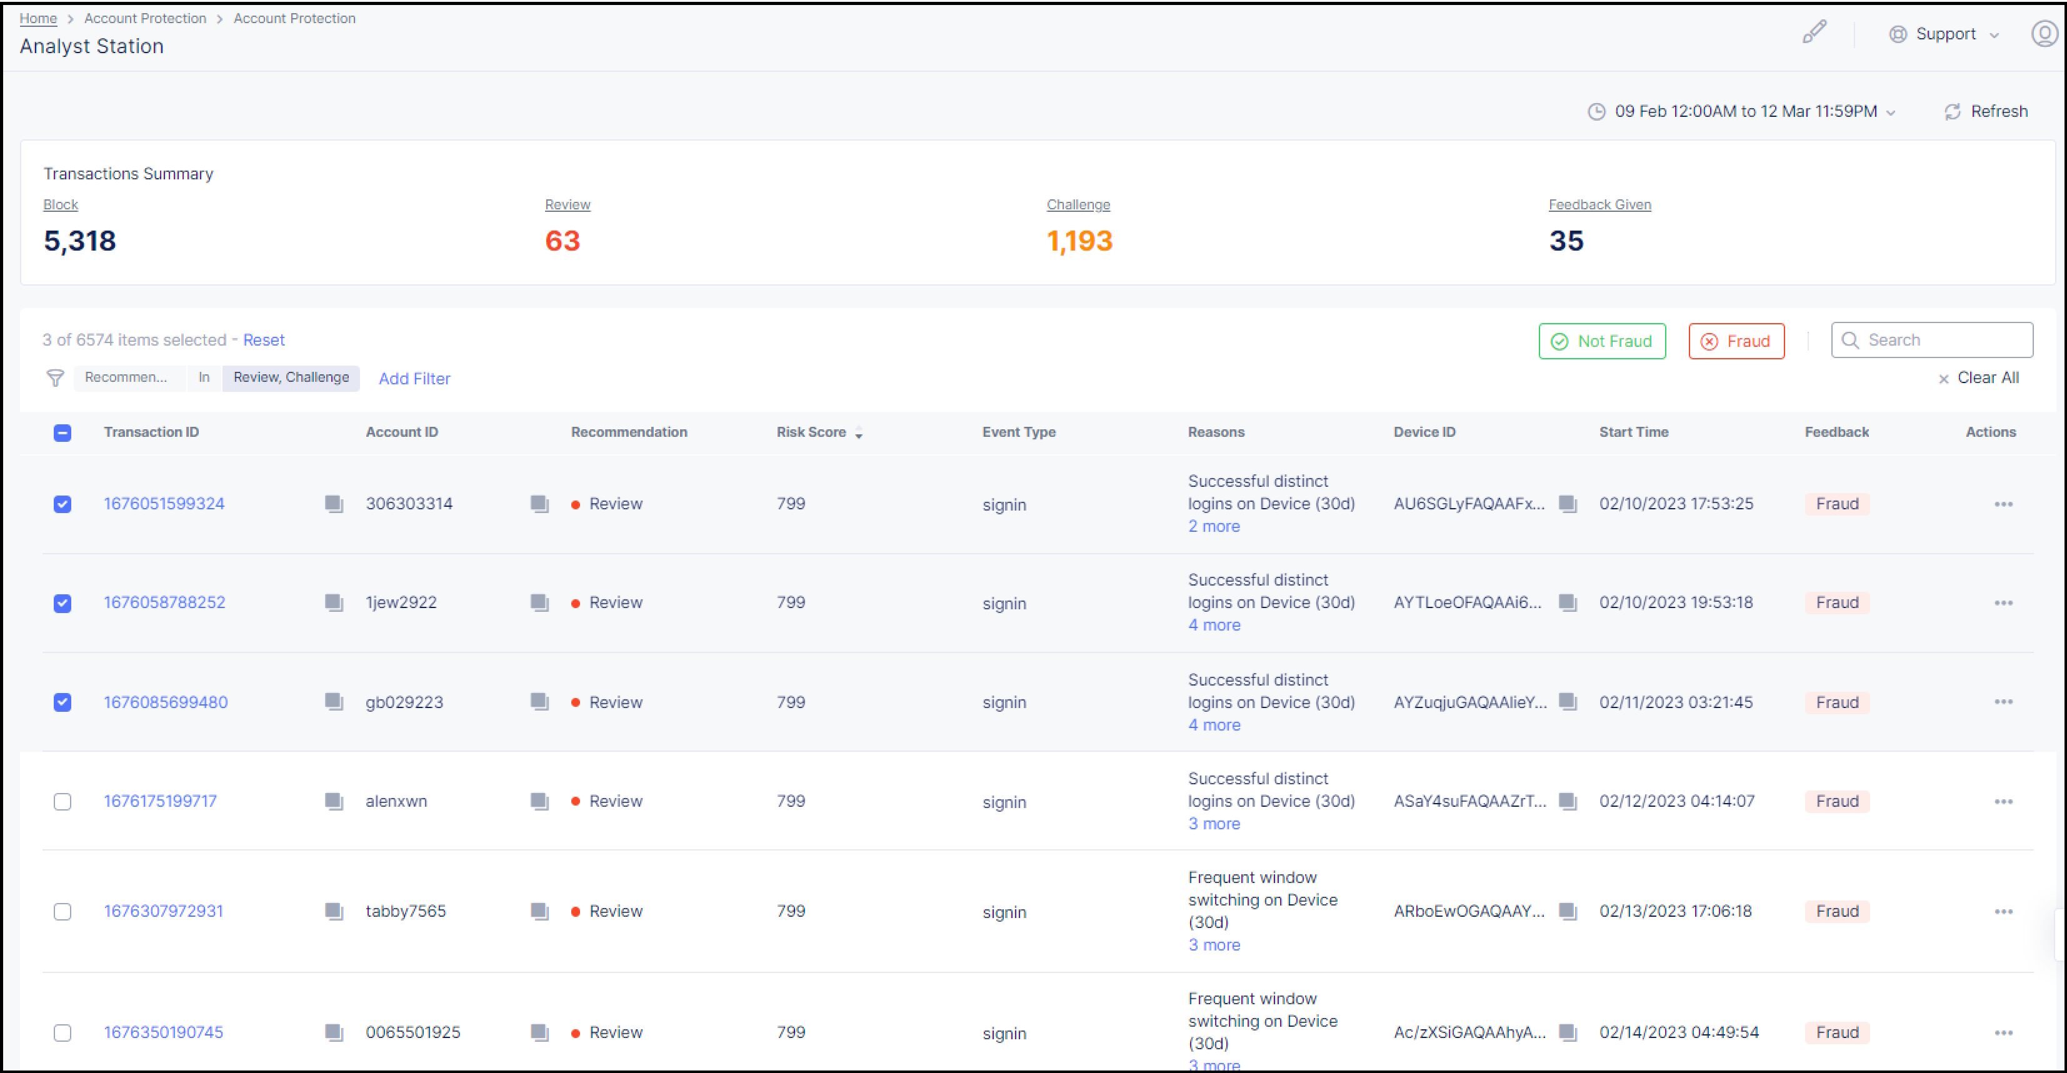Mark selected items as Not Fraud
Image resolution: width=2067 pixels, height=1073 pixels.
pyautogui.click(x=1601, y=341)
